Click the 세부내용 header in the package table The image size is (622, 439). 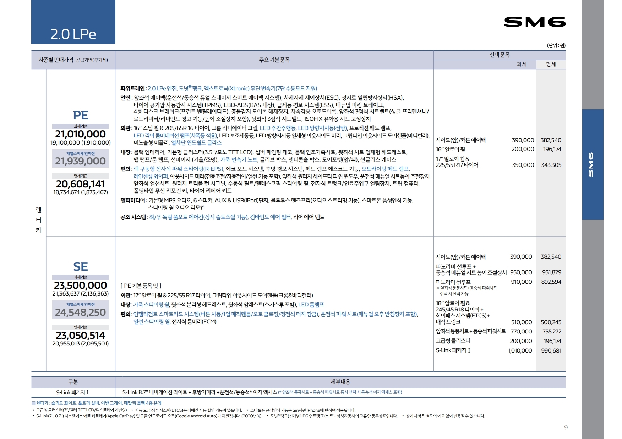click(340, 382)
